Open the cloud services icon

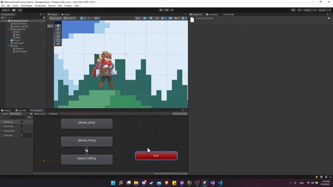coord(14,10)
